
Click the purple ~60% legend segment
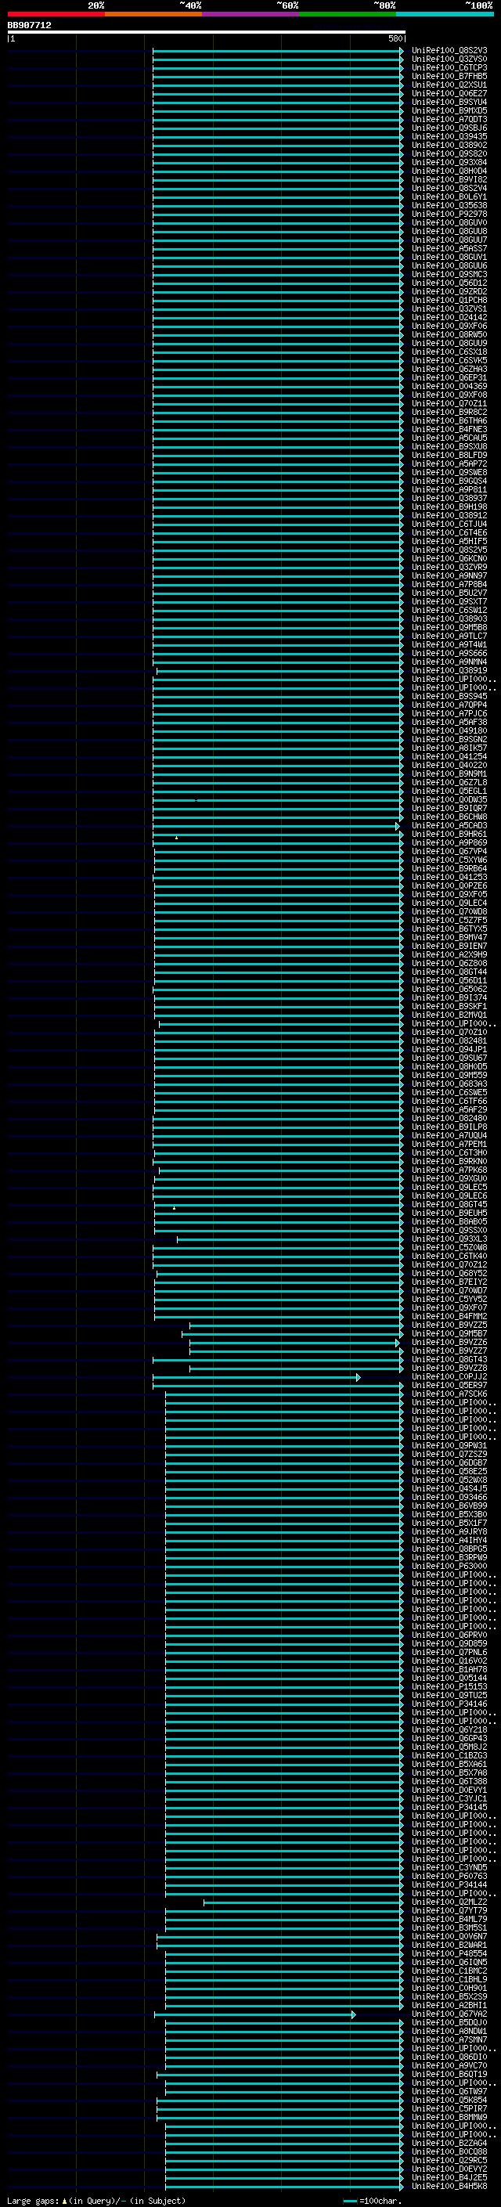(251, 14)
